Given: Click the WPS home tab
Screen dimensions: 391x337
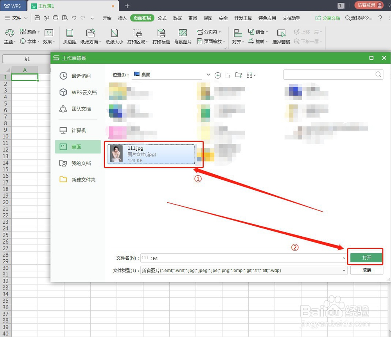Looking at the screenshot, I should click(13, 6).
